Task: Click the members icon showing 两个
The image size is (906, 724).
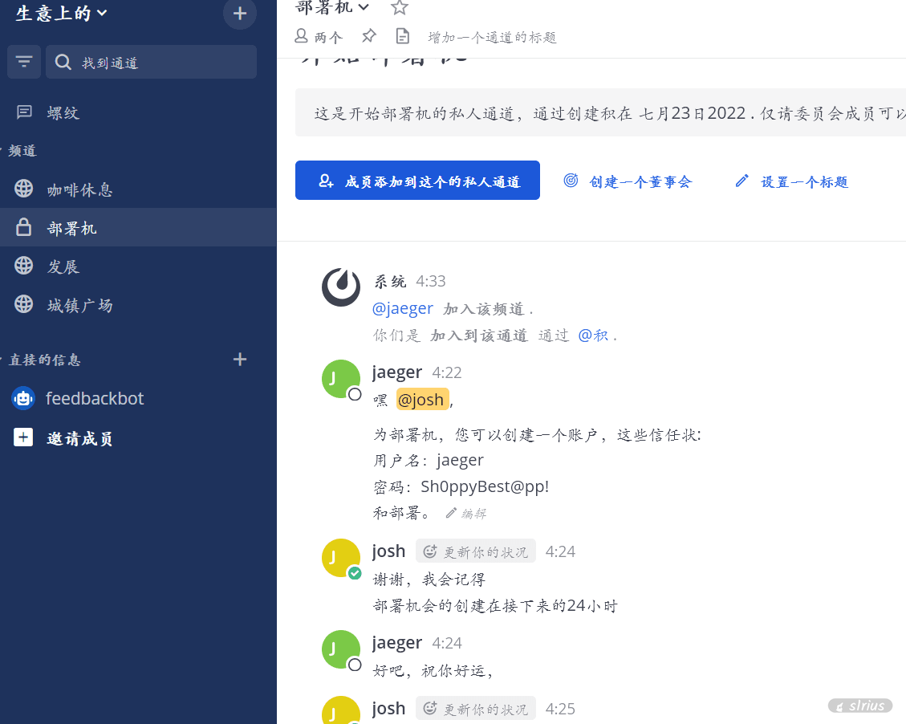Action: coord(318,36)
